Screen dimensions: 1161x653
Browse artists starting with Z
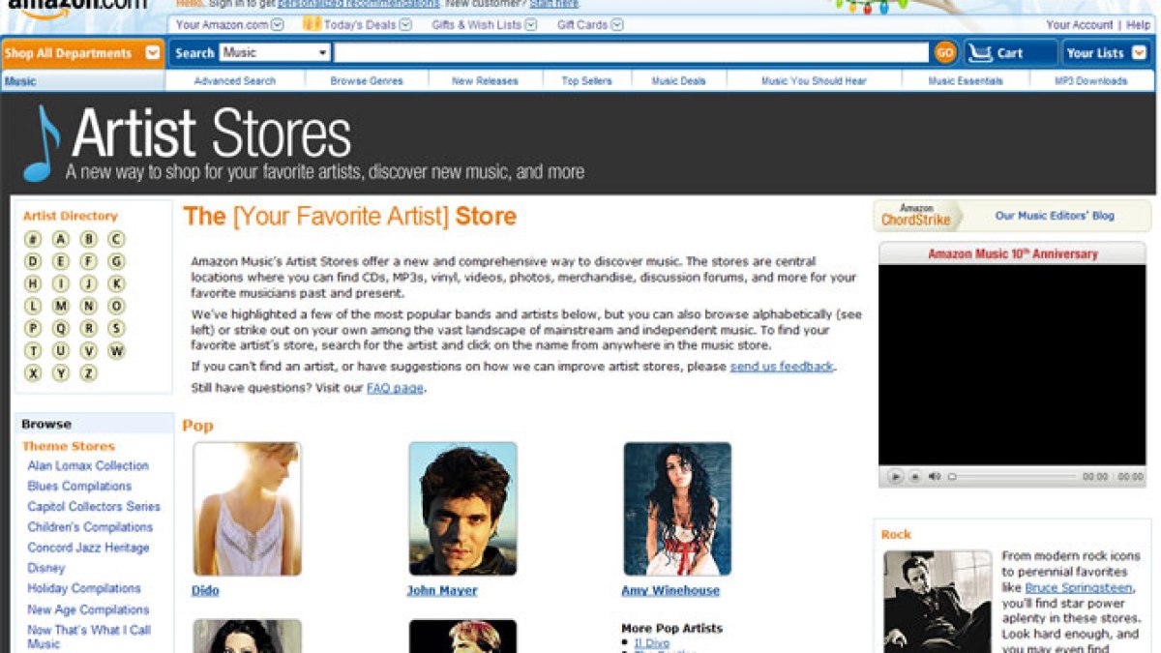point(89,372)
